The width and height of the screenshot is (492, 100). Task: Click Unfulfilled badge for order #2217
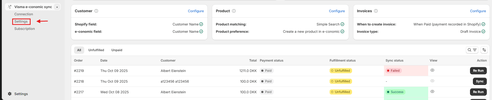click(341, 92)
